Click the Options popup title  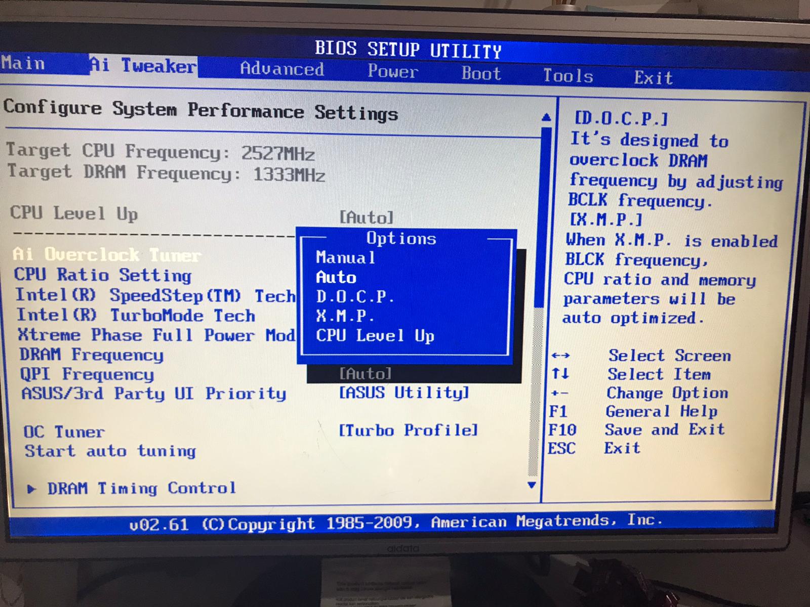pyautogui.click(x=401, y=238)
